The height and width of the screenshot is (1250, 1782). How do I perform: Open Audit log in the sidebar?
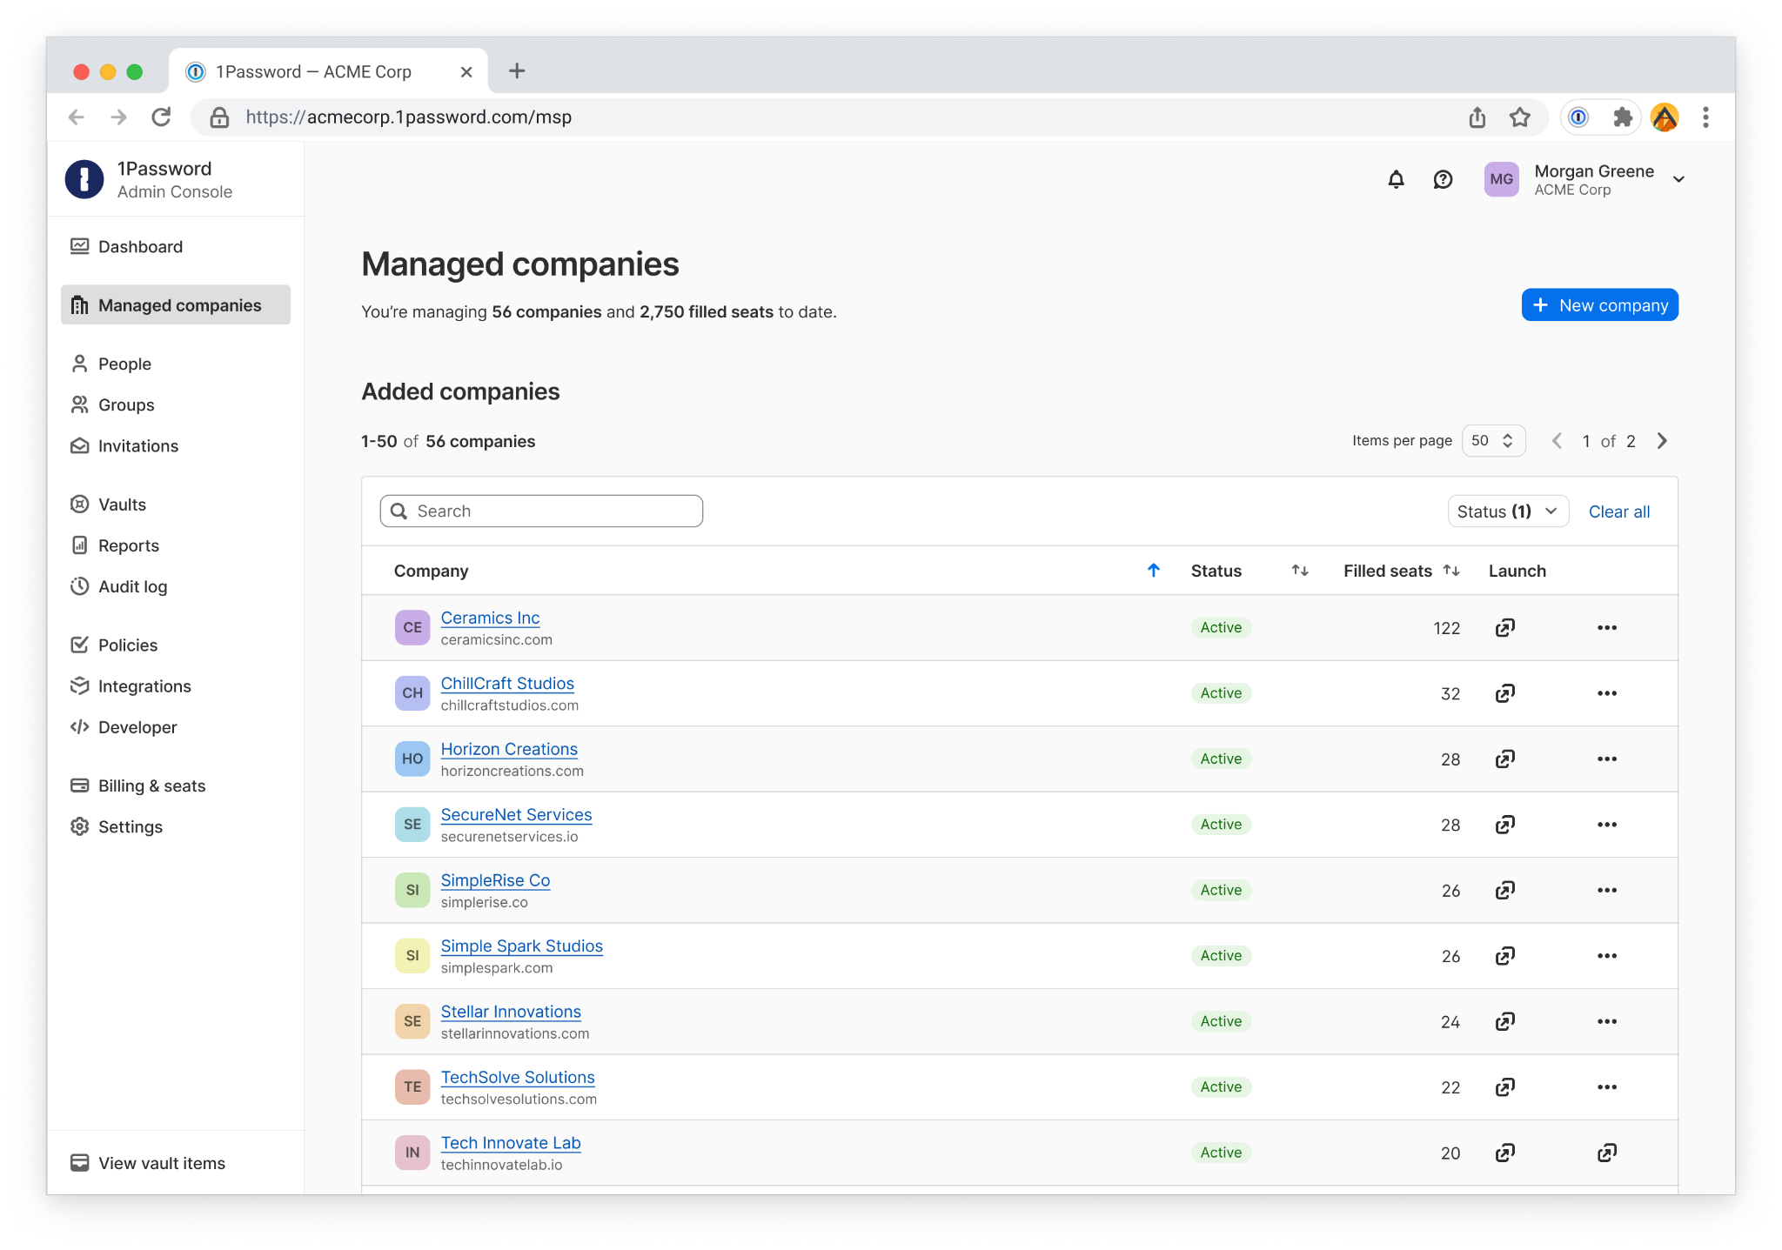(132, 586)
